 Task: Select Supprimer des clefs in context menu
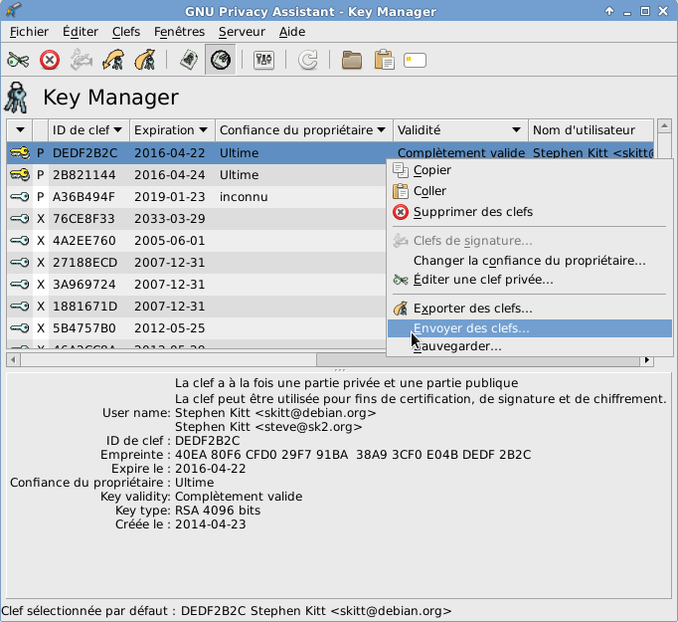pos(472,212)
